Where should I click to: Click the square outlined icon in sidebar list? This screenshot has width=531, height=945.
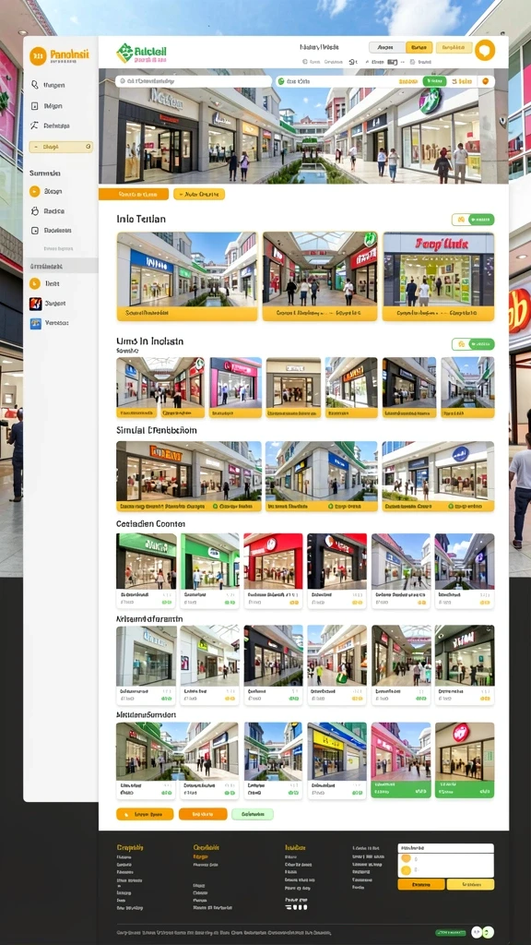pos(34,230)
